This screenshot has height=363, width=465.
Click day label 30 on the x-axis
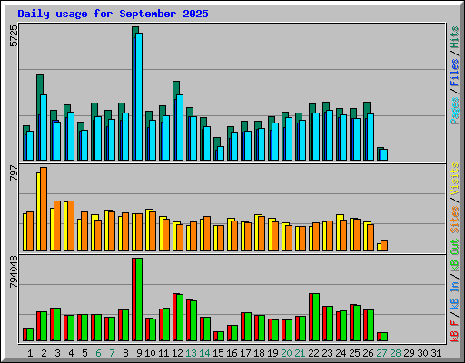click(x=422, y=353)
